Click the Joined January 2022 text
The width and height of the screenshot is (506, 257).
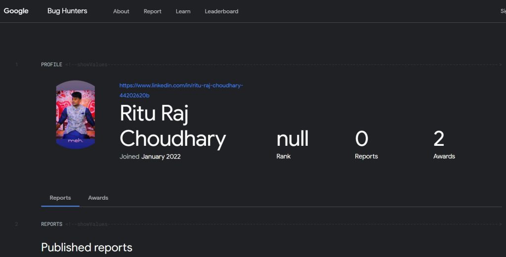(x=150, y=157)
